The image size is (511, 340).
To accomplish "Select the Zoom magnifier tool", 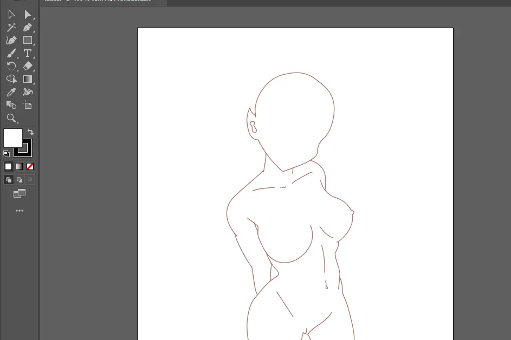I will (11, 118).
